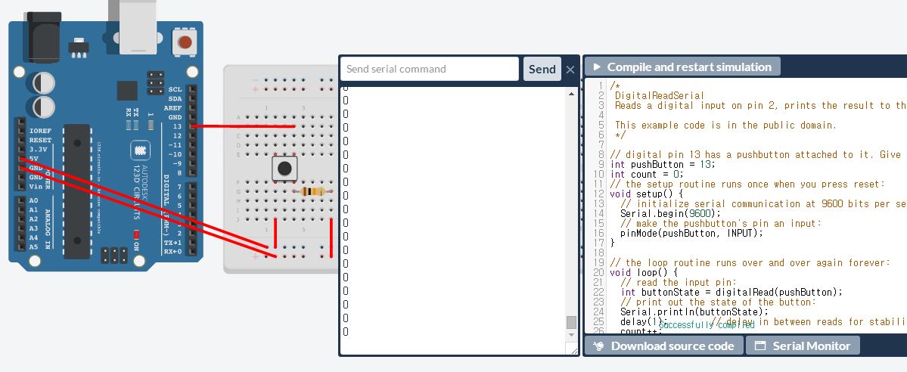907x372 pixels.
Task: Click the serial output scrollbar down arrow
Action: [x=571, y=334]
